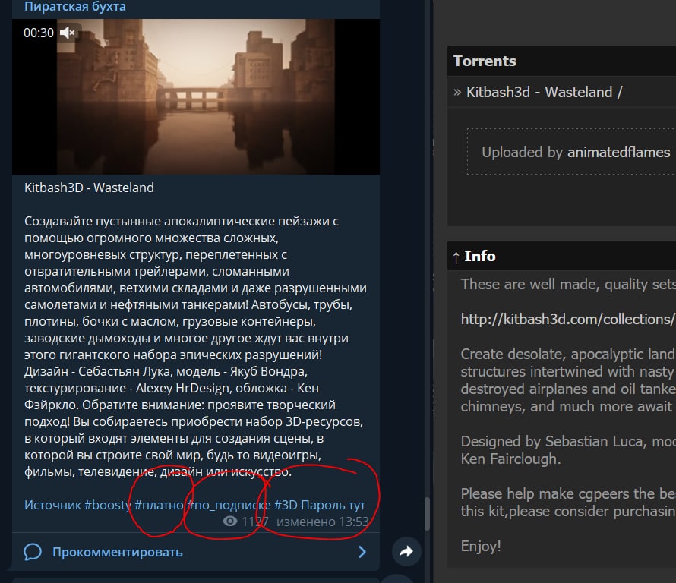This screenshot has width=676, height=583.
Task: Click the views eye icon
Action: tap(230, 522)
